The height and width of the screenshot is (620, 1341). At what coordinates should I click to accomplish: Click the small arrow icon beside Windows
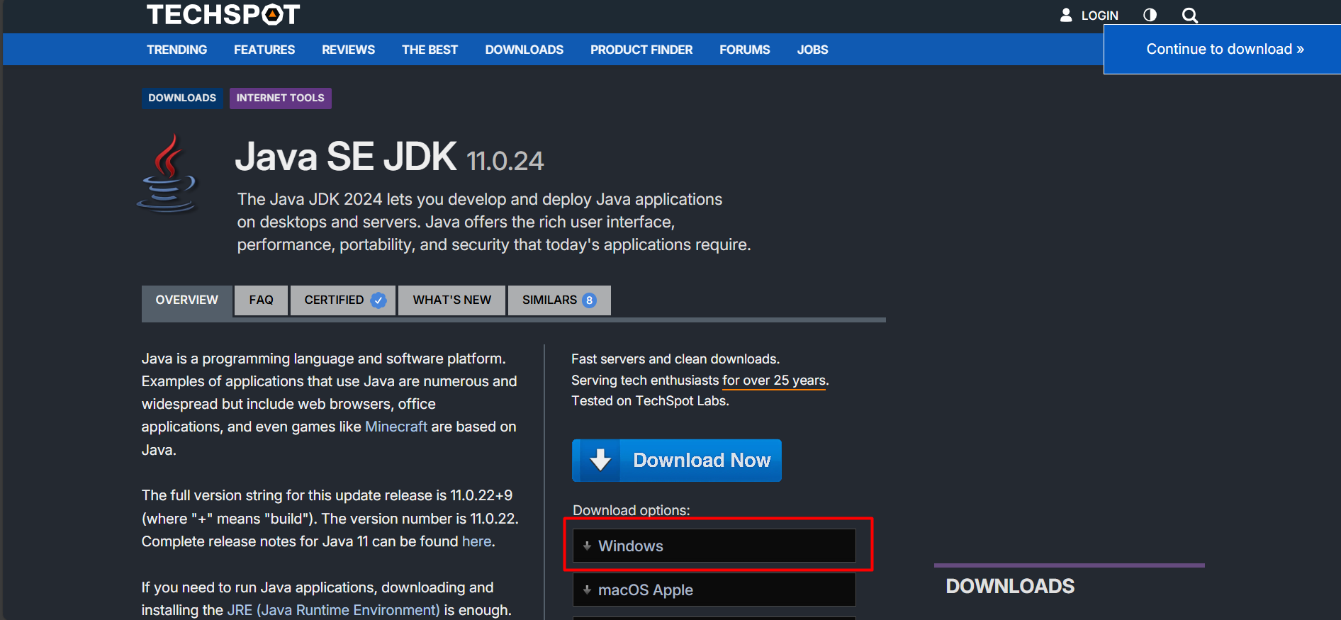tap(587, 546)
